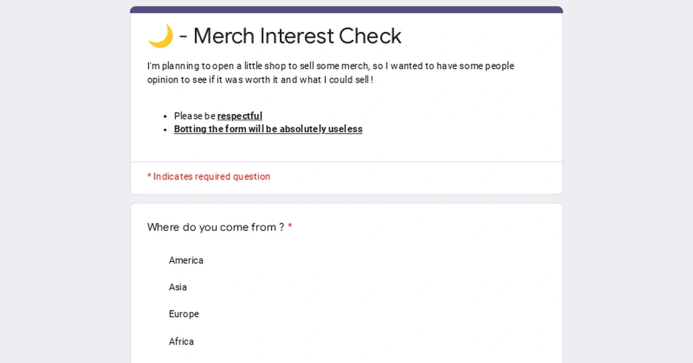Pick the Africa answer option
Screen dimensions: 693x363
181,341
